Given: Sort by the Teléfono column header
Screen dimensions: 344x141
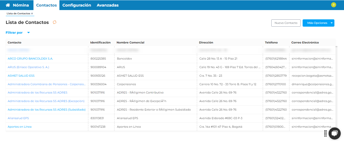Looking at the screenshot, I should (x=271, y=42).
